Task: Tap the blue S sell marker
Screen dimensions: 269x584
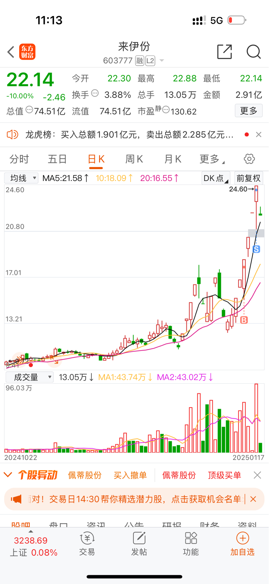Action: tap(256, 249)
